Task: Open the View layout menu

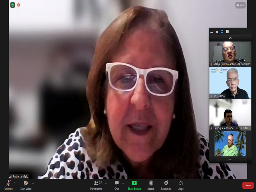Action: 240,5
